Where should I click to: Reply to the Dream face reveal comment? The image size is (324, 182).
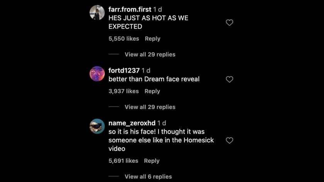click(152, 91)
